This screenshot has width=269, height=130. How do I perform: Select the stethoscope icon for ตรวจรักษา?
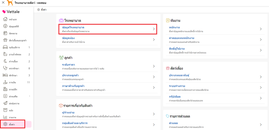pyautogui.click(x=5, y=68)
